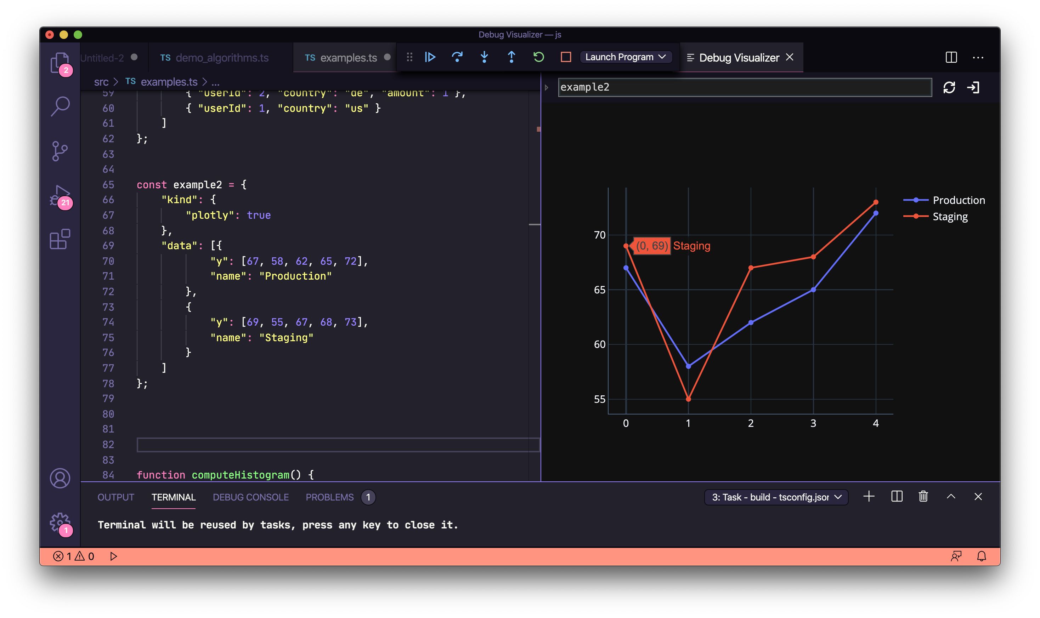Image resolution: width=1040 pixels, height=618 pixels.
Task: Click the Step Into debug icon
Action: coord(484,57)
